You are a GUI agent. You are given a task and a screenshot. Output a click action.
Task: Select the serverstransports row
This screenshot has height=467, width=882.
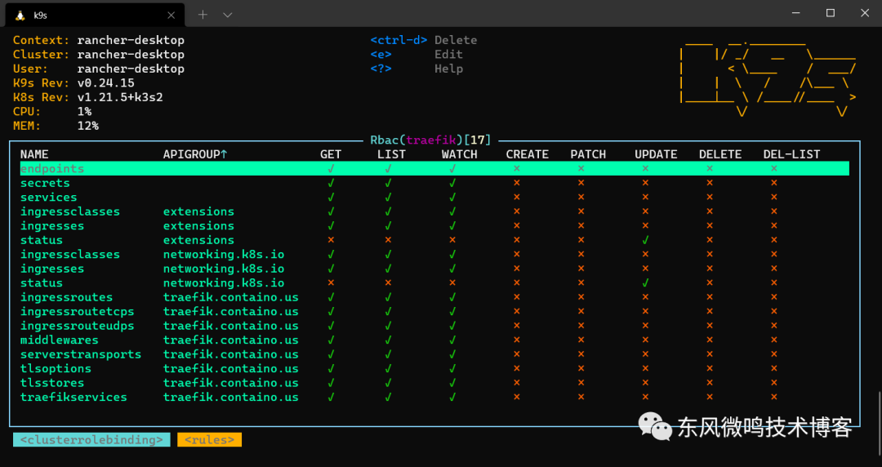pyautogui.click(x=434, y=354)
